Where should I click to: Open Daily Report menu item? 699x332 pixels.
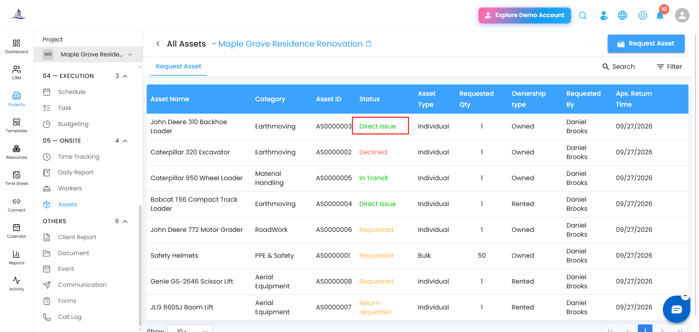(76, 173)
